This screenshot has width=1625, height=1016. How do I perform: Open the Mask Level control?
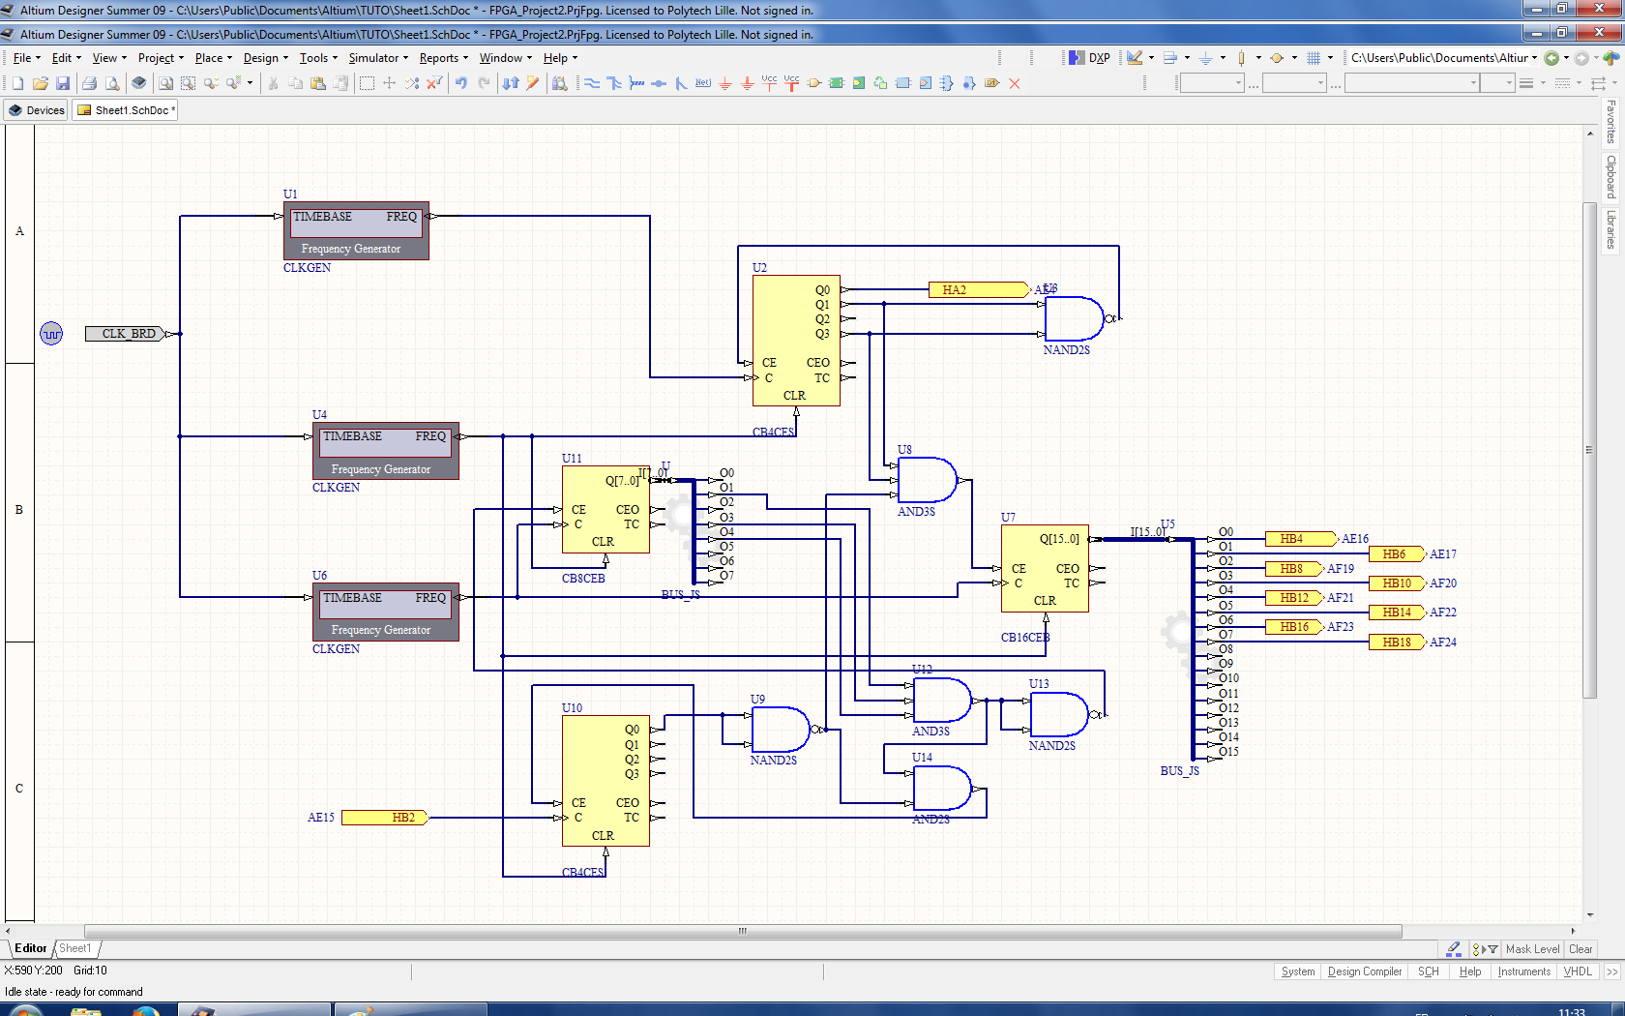pos(1532,949)
